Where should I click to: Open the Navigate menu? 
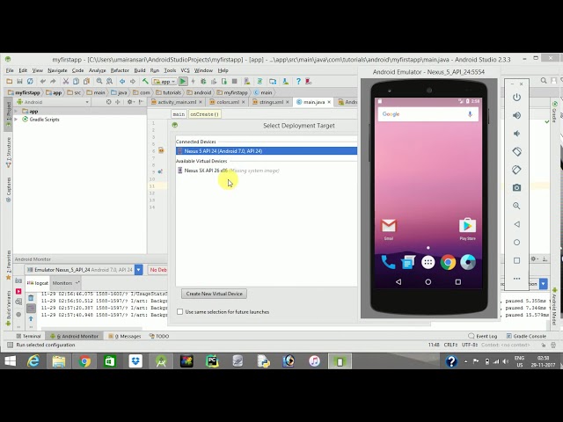tap(57, 70)
